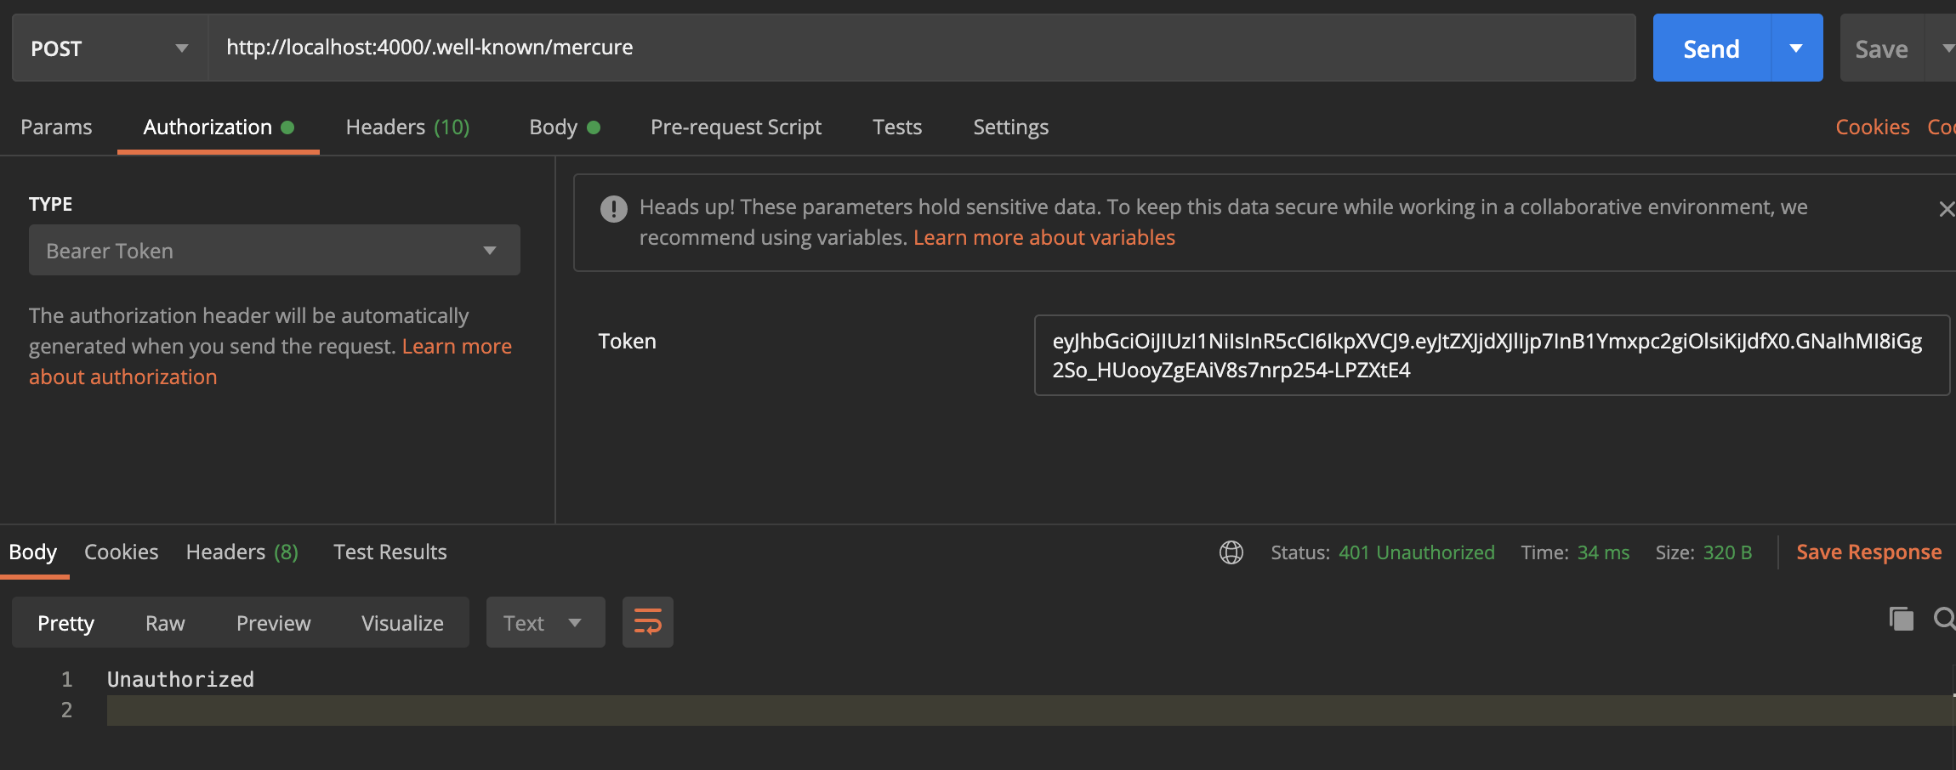Change authorization type from Bearer Token
This screenshot has width=1956, height=770.
pos(274,250)
